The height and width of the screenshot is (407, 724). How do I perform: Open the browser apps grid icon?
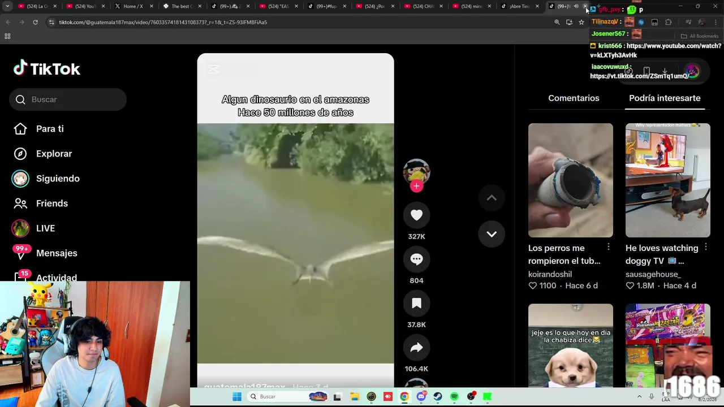[x=7, y=36]
